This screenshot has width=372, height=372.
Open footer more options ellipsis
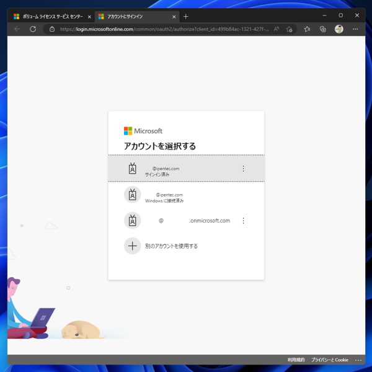358,360
